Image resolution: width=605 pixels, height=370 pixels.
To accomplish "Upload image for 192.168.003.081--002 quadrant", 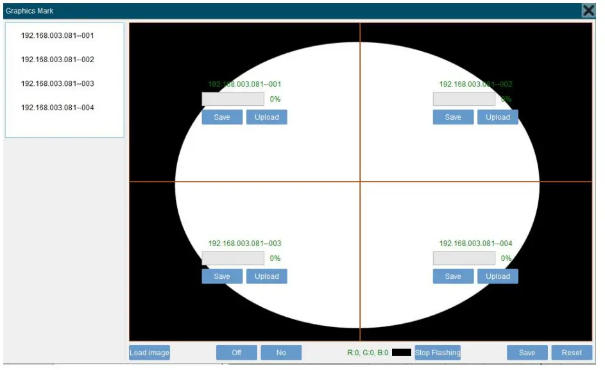I will tap(498, 117).
